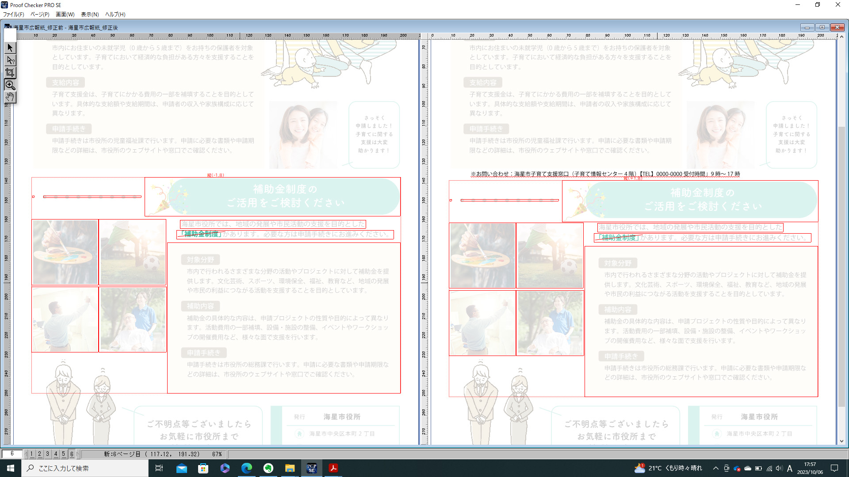
Task: Select the zoom magnifier tool
Action: tap(10, 85)
